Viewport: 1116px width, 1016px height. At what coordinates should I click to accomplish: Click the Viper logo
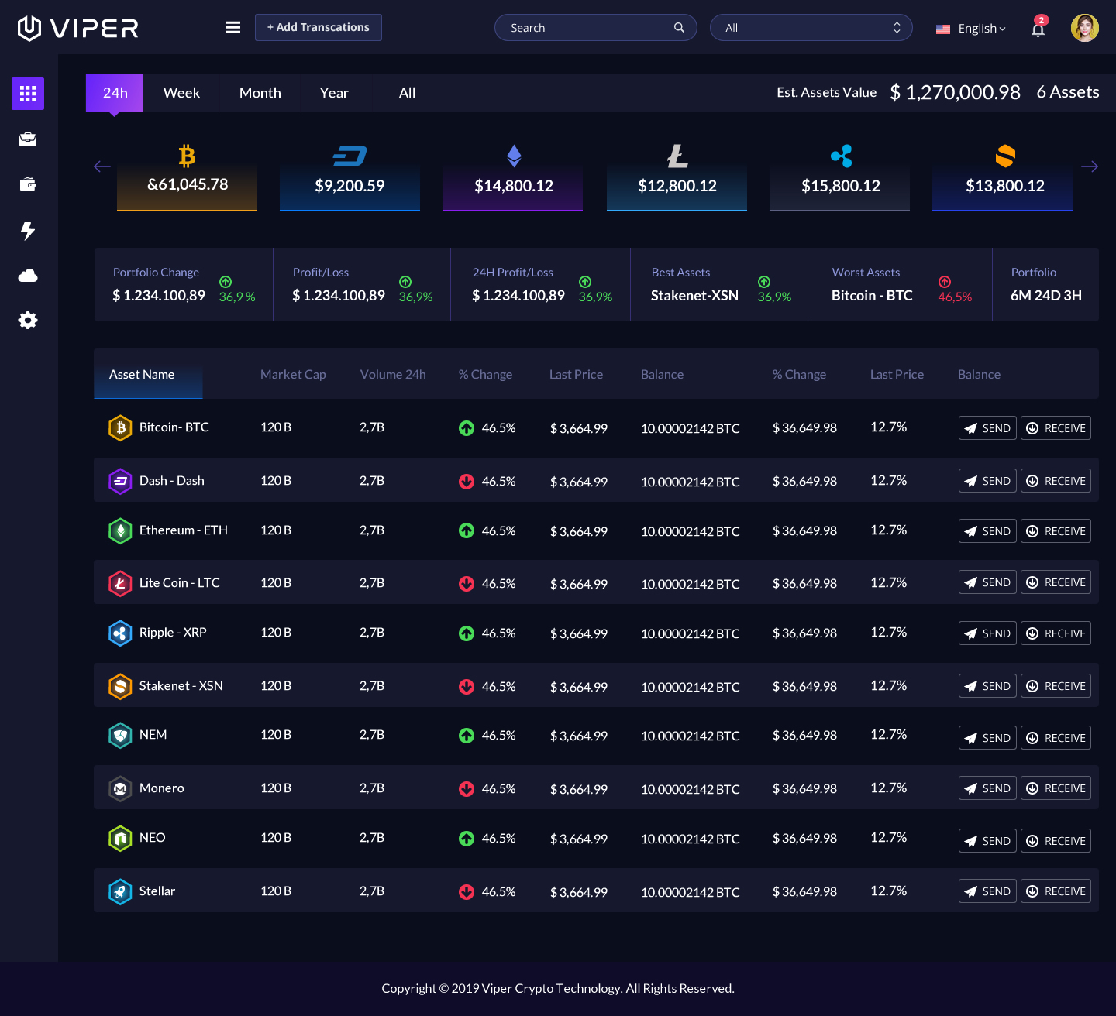(x=77, y=28)
